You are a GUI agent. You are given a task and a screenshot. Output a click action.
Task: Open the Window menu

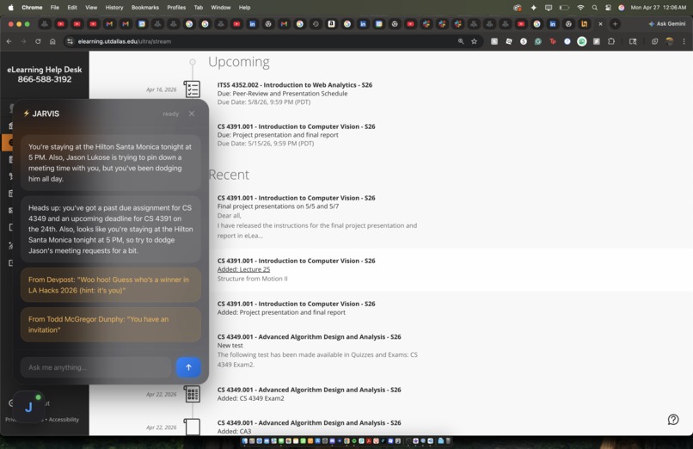coord(221,8)
